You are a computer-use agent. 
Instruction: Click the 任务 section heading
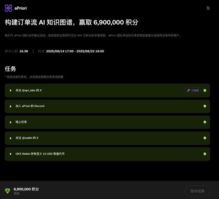click(x=10, y=69)
